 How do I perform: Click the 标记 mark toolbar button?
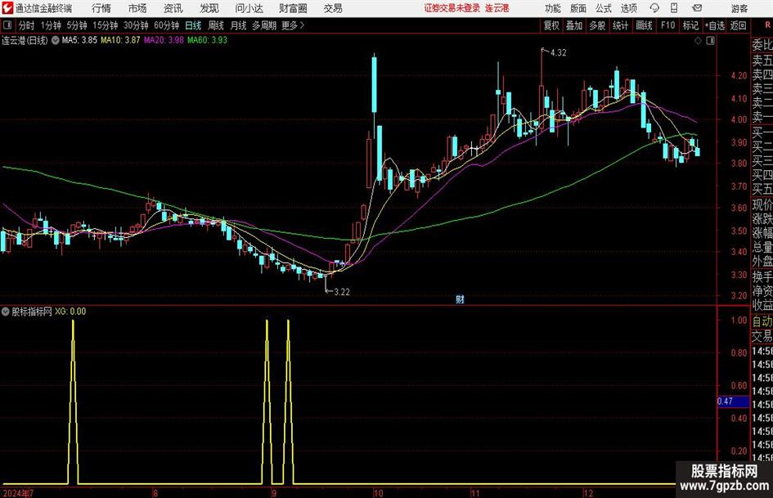pyautogui.click(x=690, y=25)
